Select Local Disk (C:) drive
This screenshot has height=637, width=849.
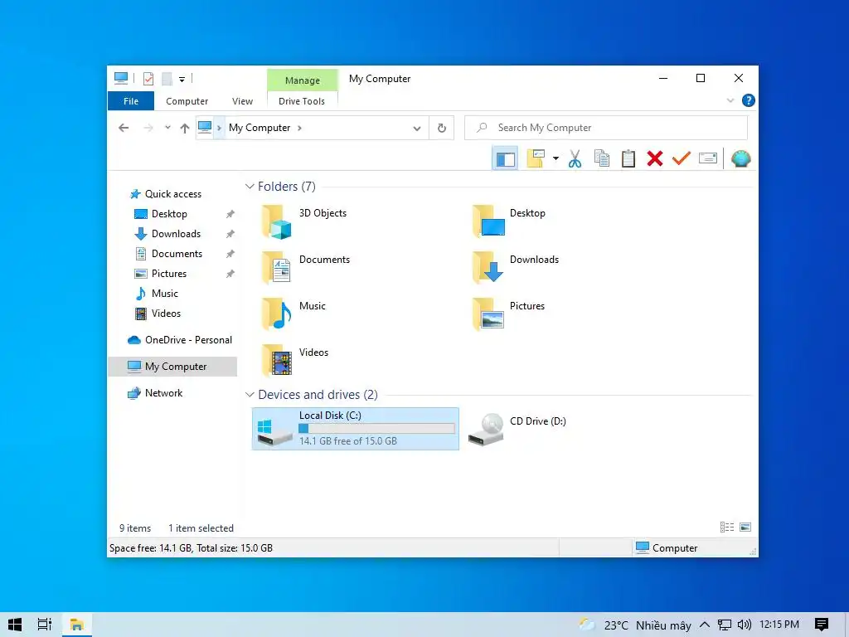click(355, 429)
